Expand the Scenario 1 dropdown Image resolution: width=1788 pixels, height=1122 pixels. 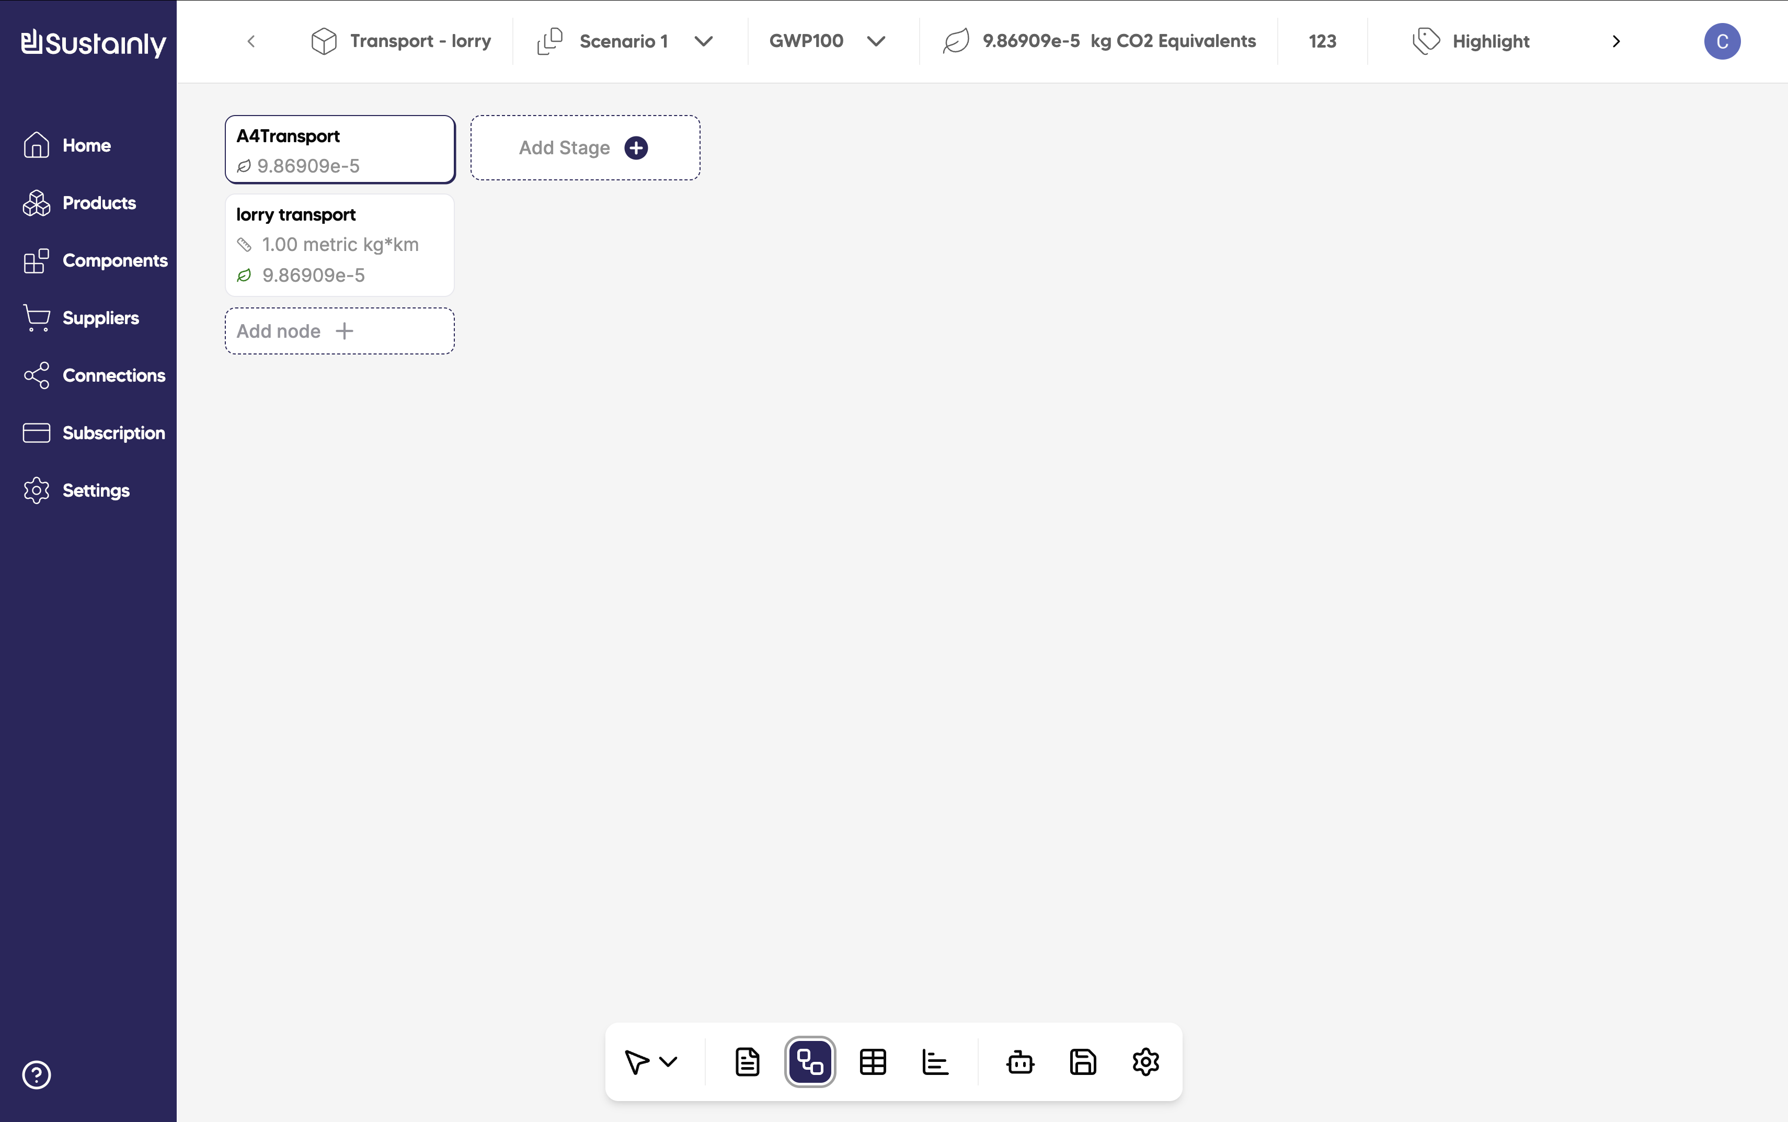(703, 41)
